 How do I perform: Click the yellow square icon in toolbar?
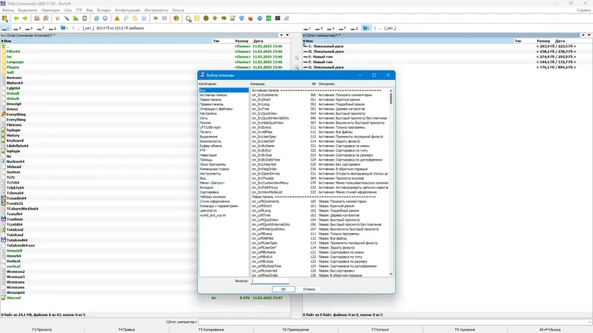pyautogui.click(x=197, y=18)
